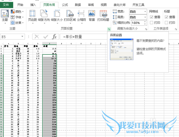Click the formula bar cancel X icon
The width and height of the screenshot is (179, 137).
point(37,37)
